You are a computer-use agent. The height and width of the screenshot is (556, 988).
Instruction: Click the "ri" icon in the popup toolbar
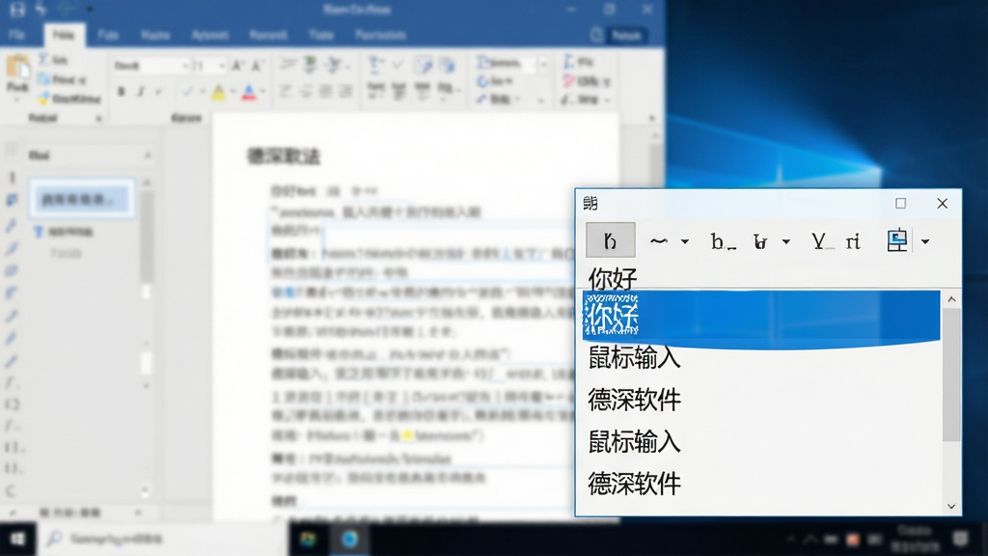tap(853, 240)
